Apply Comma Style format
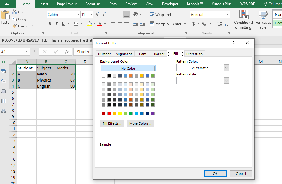 210,24
